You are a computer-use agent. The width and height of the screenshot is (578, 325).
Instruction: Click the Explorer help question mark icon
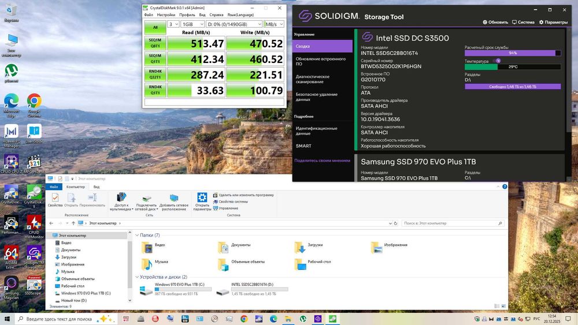tap(505, 186)
